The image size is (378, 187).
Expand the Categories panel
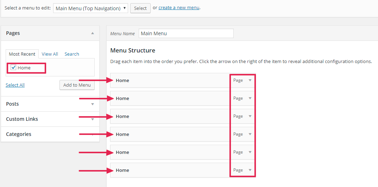pos(93,134)
